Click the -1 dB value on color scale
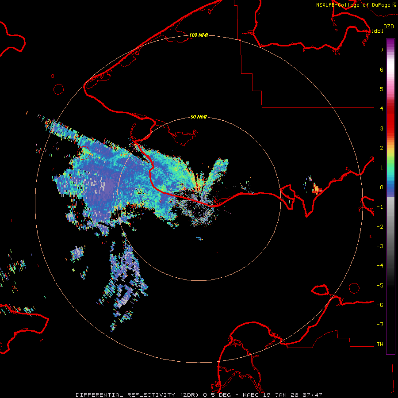This screenshot has height=398, width=398. (380, 207)
